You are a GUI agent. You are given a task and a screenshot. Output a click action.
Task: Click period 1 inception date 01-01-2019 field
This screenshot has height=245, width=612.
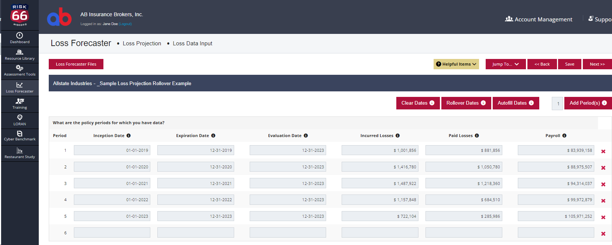pos(112,150)
